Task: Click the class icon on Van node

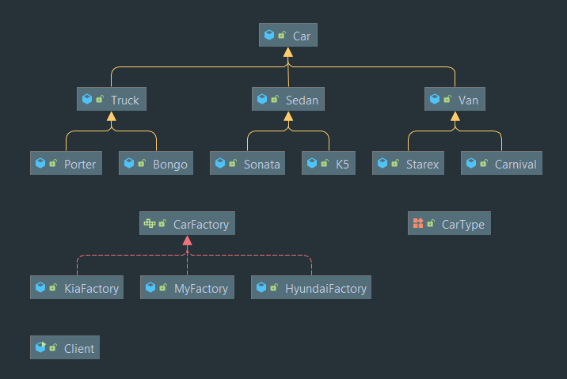Action: point(435,99)
